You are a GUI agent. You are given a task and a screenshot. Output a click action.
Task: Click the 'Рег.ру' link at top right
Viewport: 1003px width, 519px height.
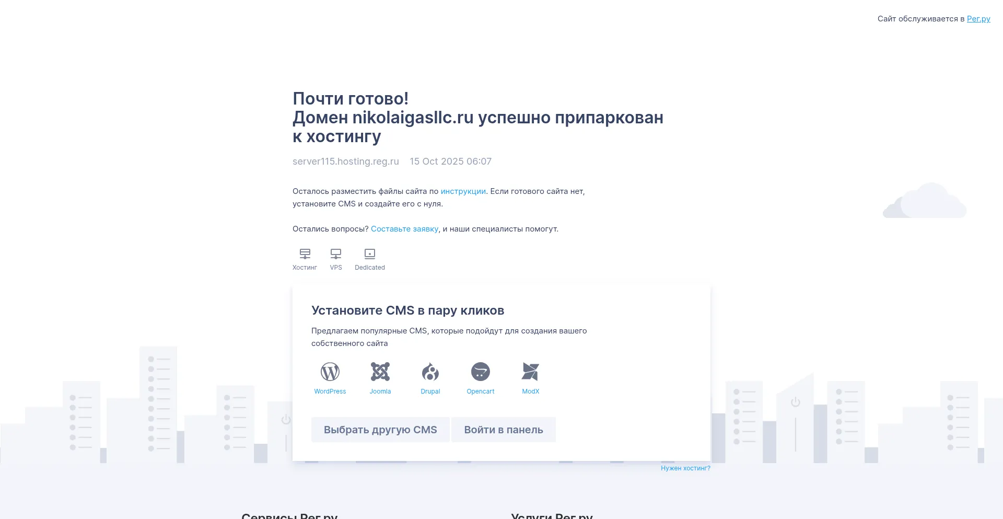pos(978,19)
